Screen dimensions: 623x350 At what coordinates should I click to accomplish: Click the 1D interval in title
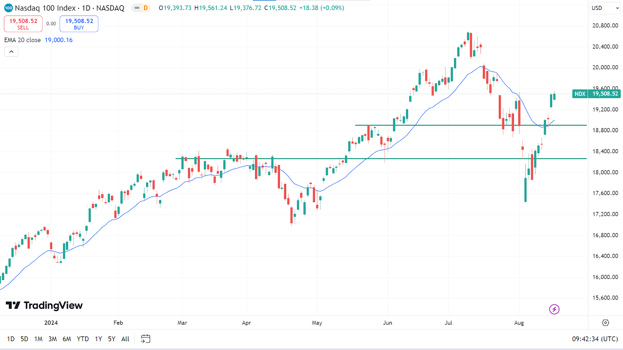tap(86, 8)
